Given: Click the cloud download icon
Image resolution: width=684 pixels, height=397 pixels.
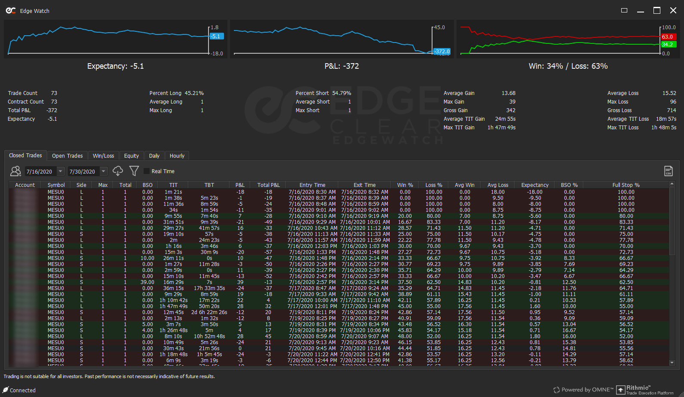Looking at the screenshot, I should pos(118,171).
